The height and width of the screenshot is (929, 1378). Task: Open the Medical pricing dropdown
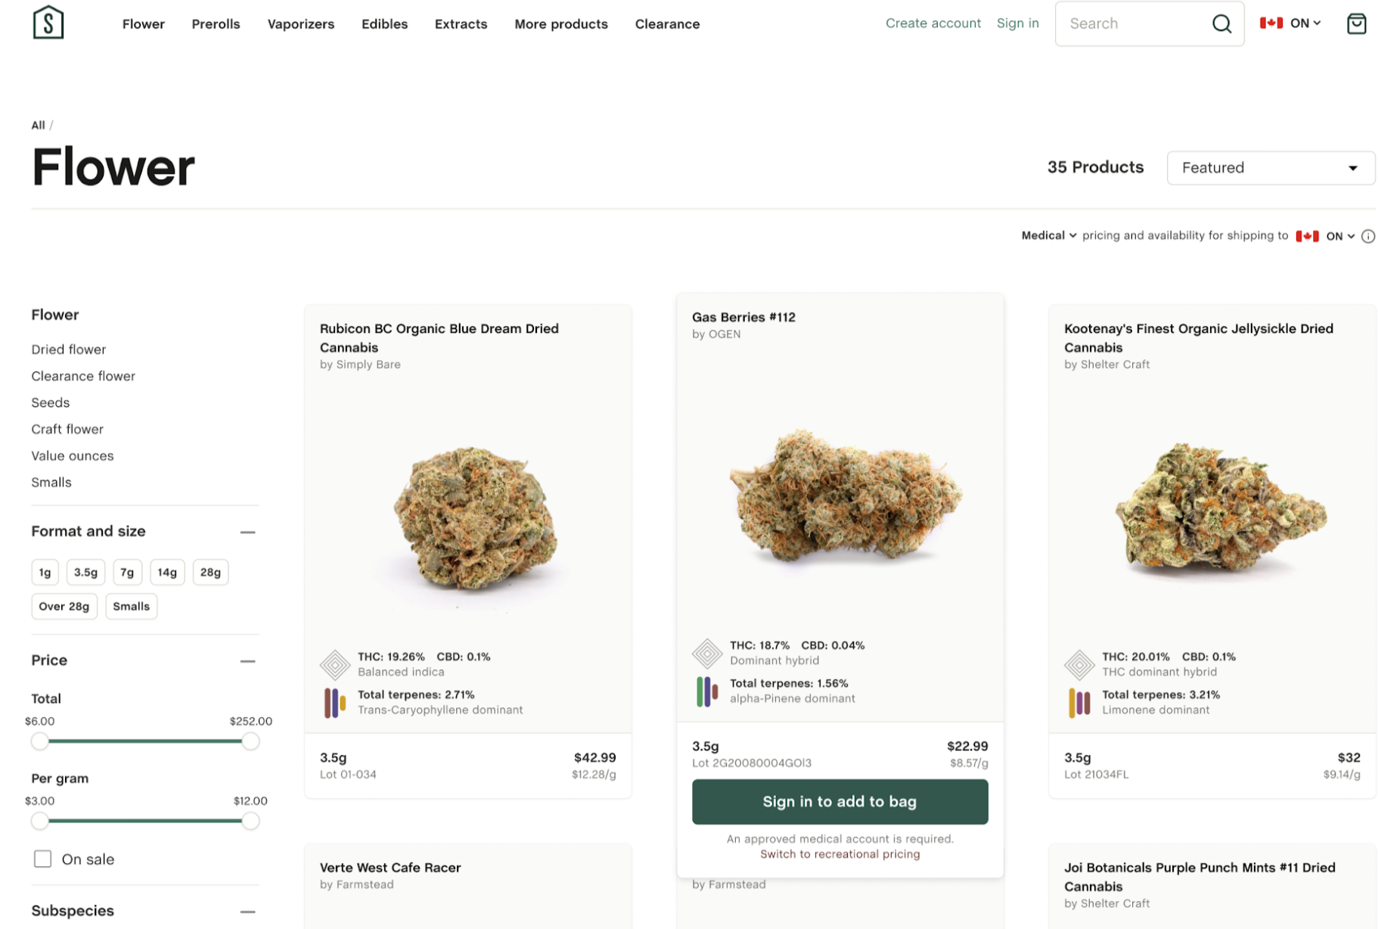[1048, 235]
